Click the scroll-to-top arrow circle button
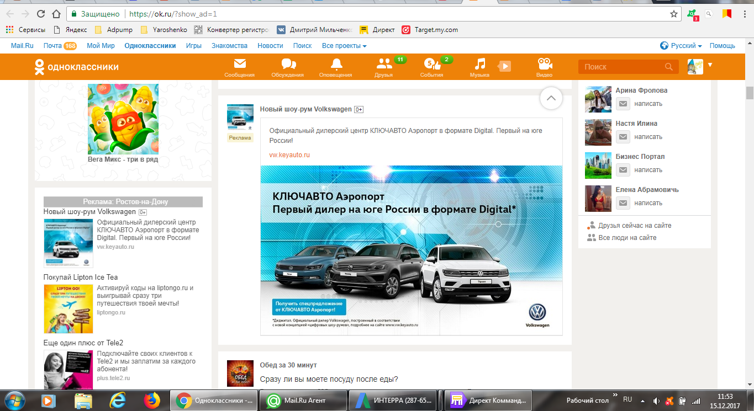754x411 pixels. (x=551, y=98)
